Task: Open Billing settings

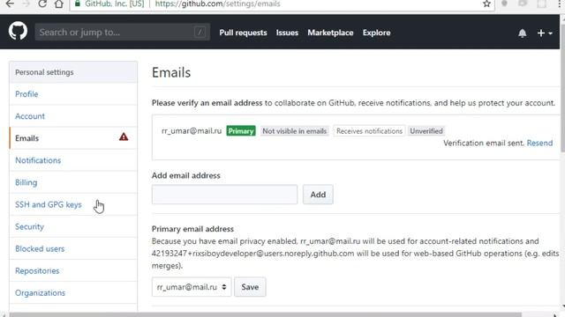Action: [x=73, y=182]
